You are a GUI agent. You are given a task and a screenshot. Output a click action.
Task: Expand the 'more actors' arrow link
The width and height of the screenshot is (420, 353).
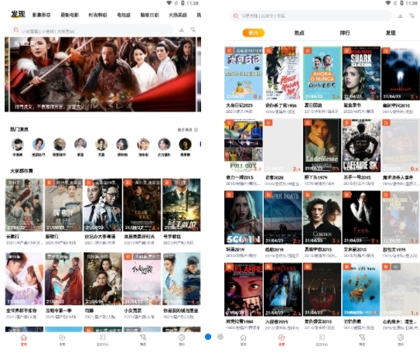point(188,130)
